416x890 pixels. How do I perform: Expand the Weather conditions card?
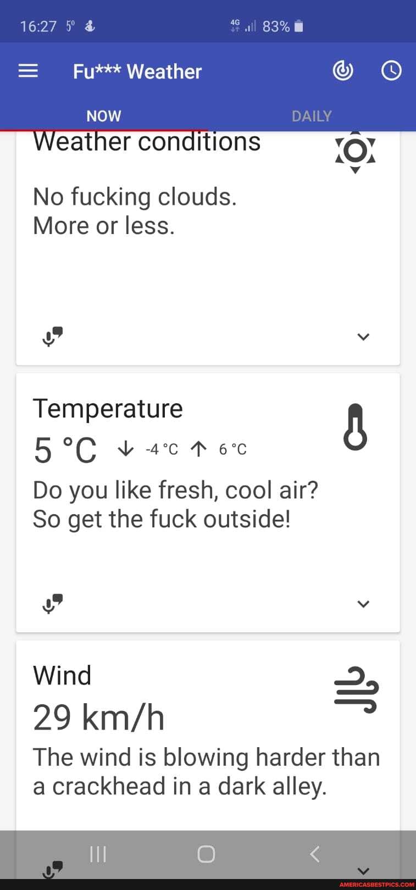coord(363,337)
